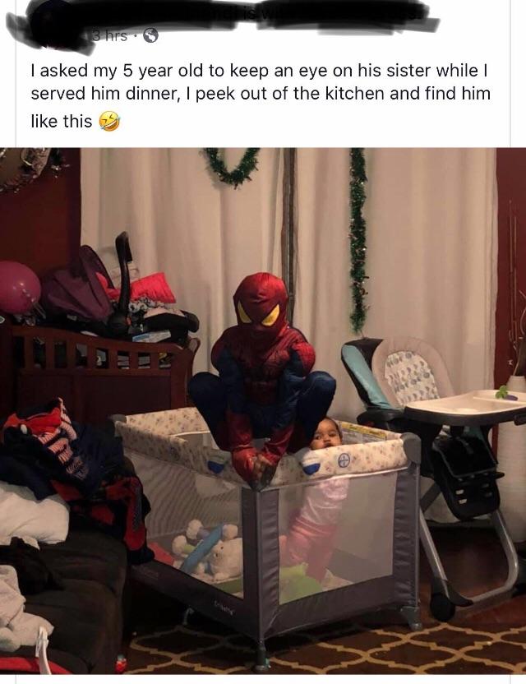
Task: Click the white high chair tray
Action: coord(467,407)
